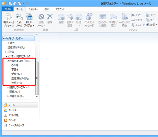158x137 pixels.
Task: Click the folder pane scrollbar thumb
Action: [37, 78]
